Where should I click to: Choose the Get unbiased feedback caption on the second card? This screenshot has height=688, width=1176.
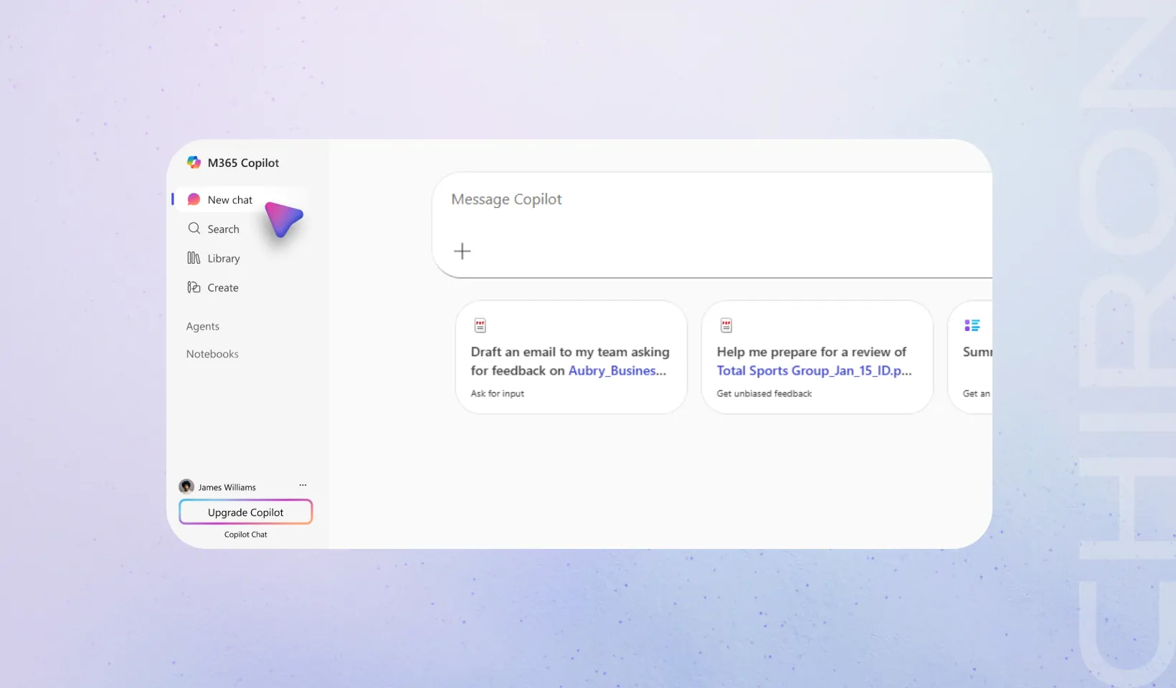(x=764, y=393)
